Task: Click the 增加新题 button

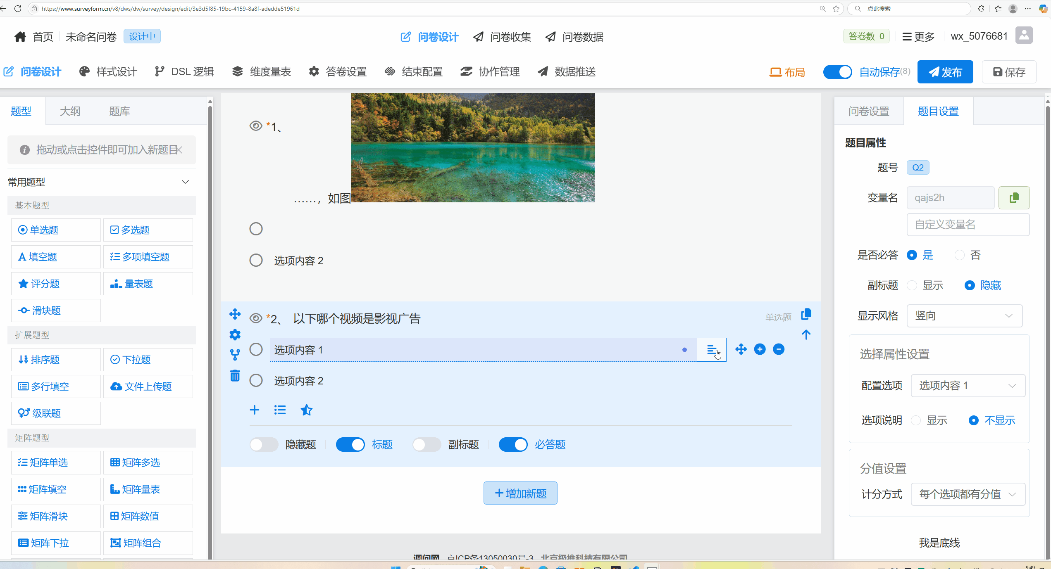Action: [520, 493]
